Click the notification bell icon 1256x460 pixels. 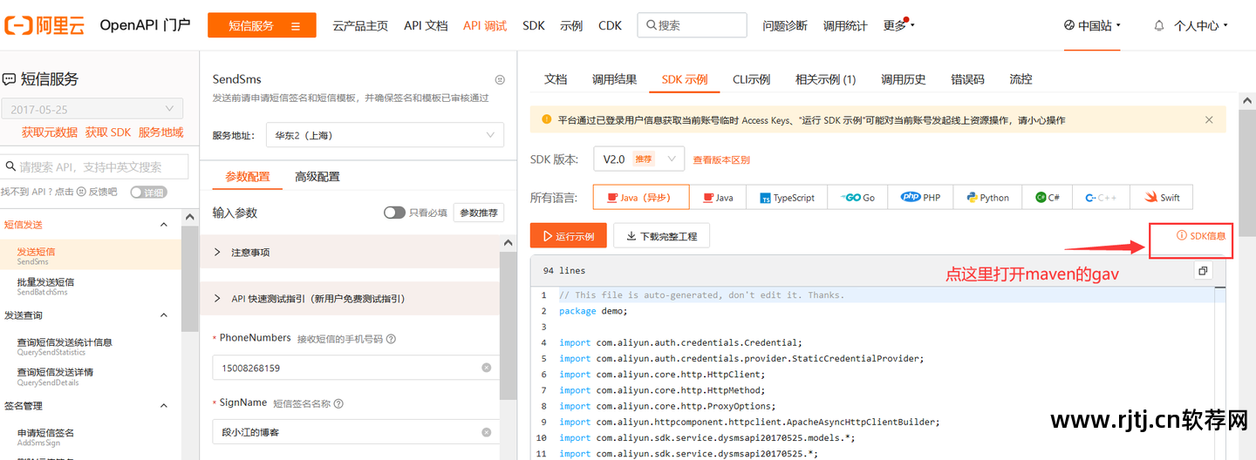1159,26
